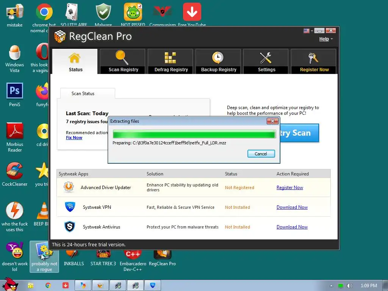This screenshot has height=291, width=388.
Task: Switch to the Systweak shield taskbar item
Action: pos(153,285)
